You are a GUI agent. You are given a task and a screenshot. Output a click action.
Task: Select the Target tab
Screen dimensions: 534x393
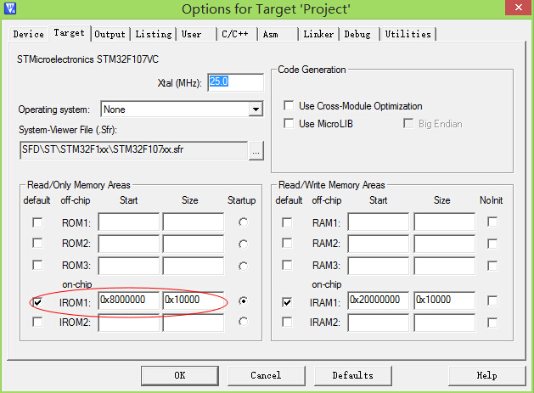pyautogui.click(x=70, y=33)
